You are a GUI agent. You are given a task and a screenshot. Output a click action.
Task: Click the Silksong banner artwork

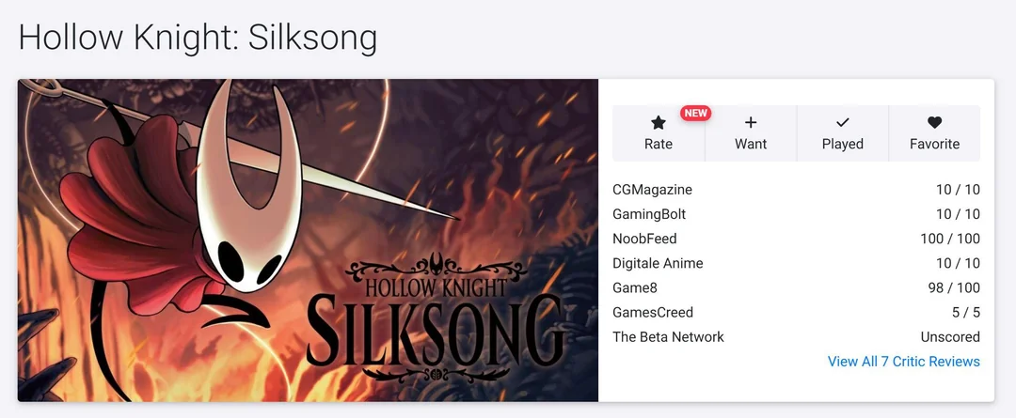[x=308, y=240]
